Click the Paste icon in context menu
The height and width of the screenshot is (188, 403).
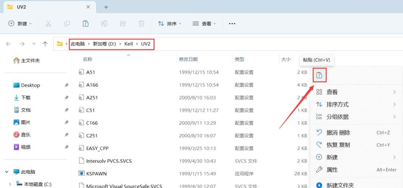point(319,75)
